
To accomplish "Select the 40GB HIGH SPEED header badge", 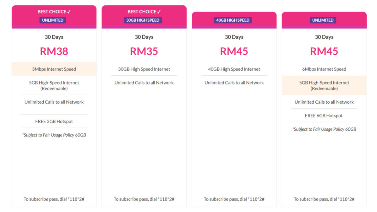I will (x=233, y=20).
